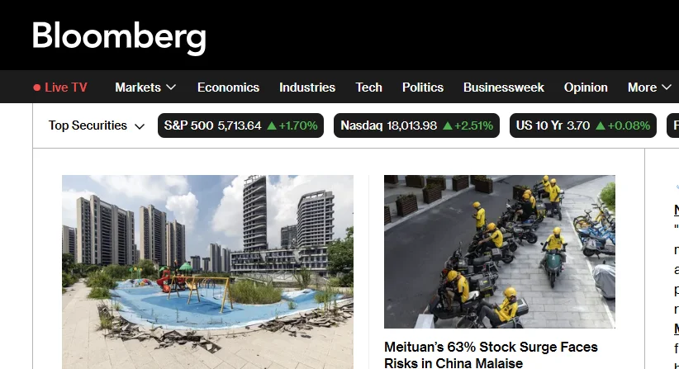The image size is (679, 369).
Task: Click the green up arrow in the Nasdaq ticker
Action: point(448,125)
